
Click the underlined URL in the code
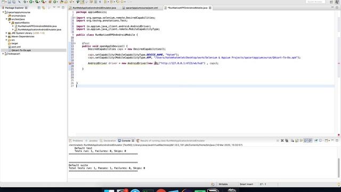coord(156,63)
